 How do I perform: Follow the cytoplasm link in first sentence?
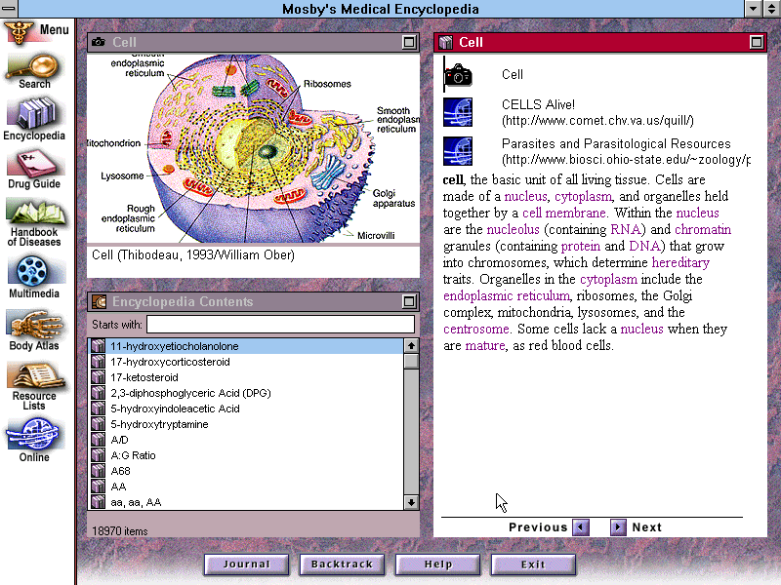tap(583, 197)
